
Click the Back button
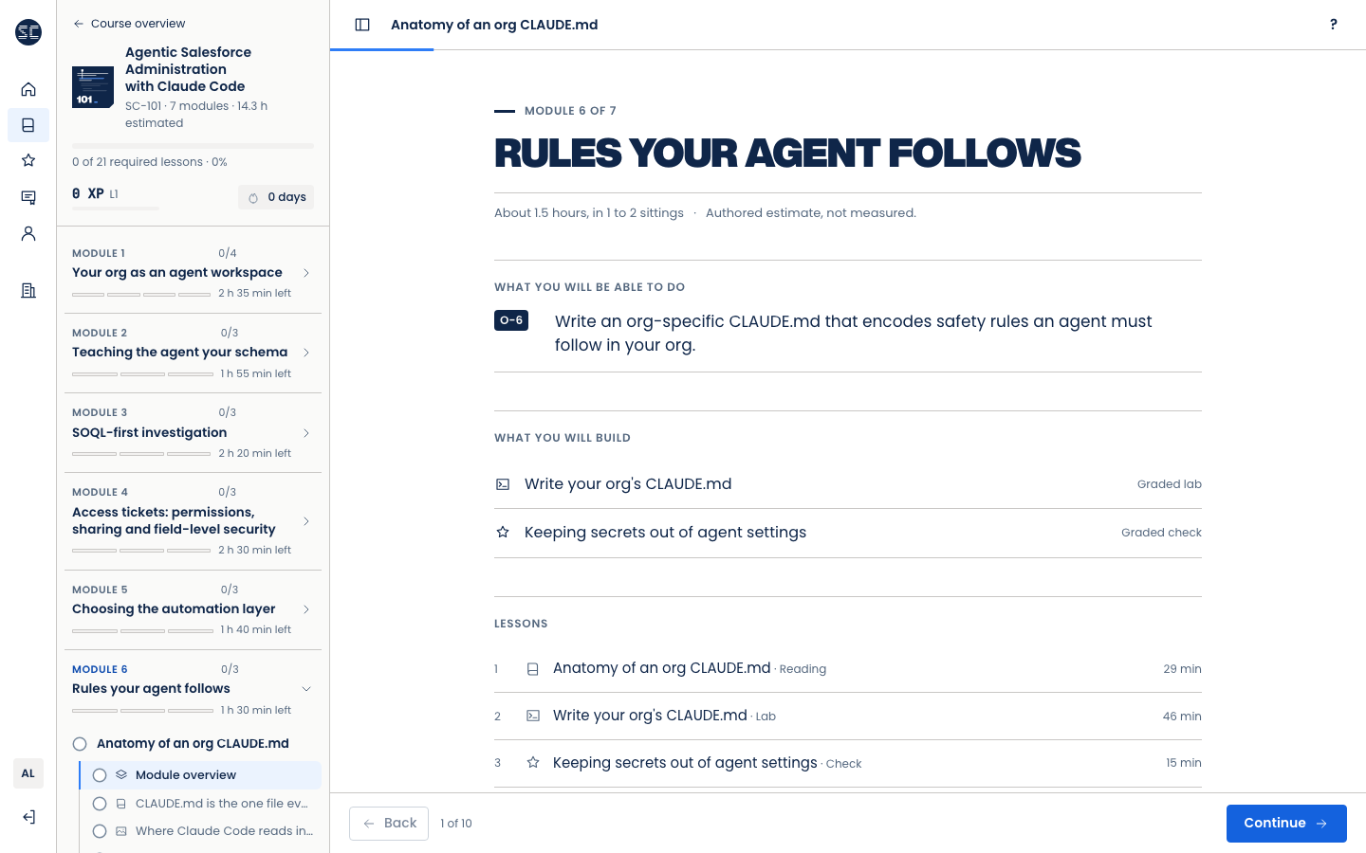click(389, 824)
